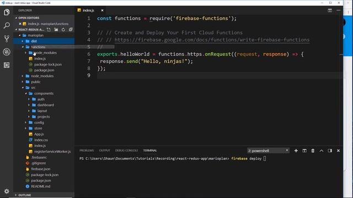Click the New File icon in explorer header
353x198 pixels.
49,29
